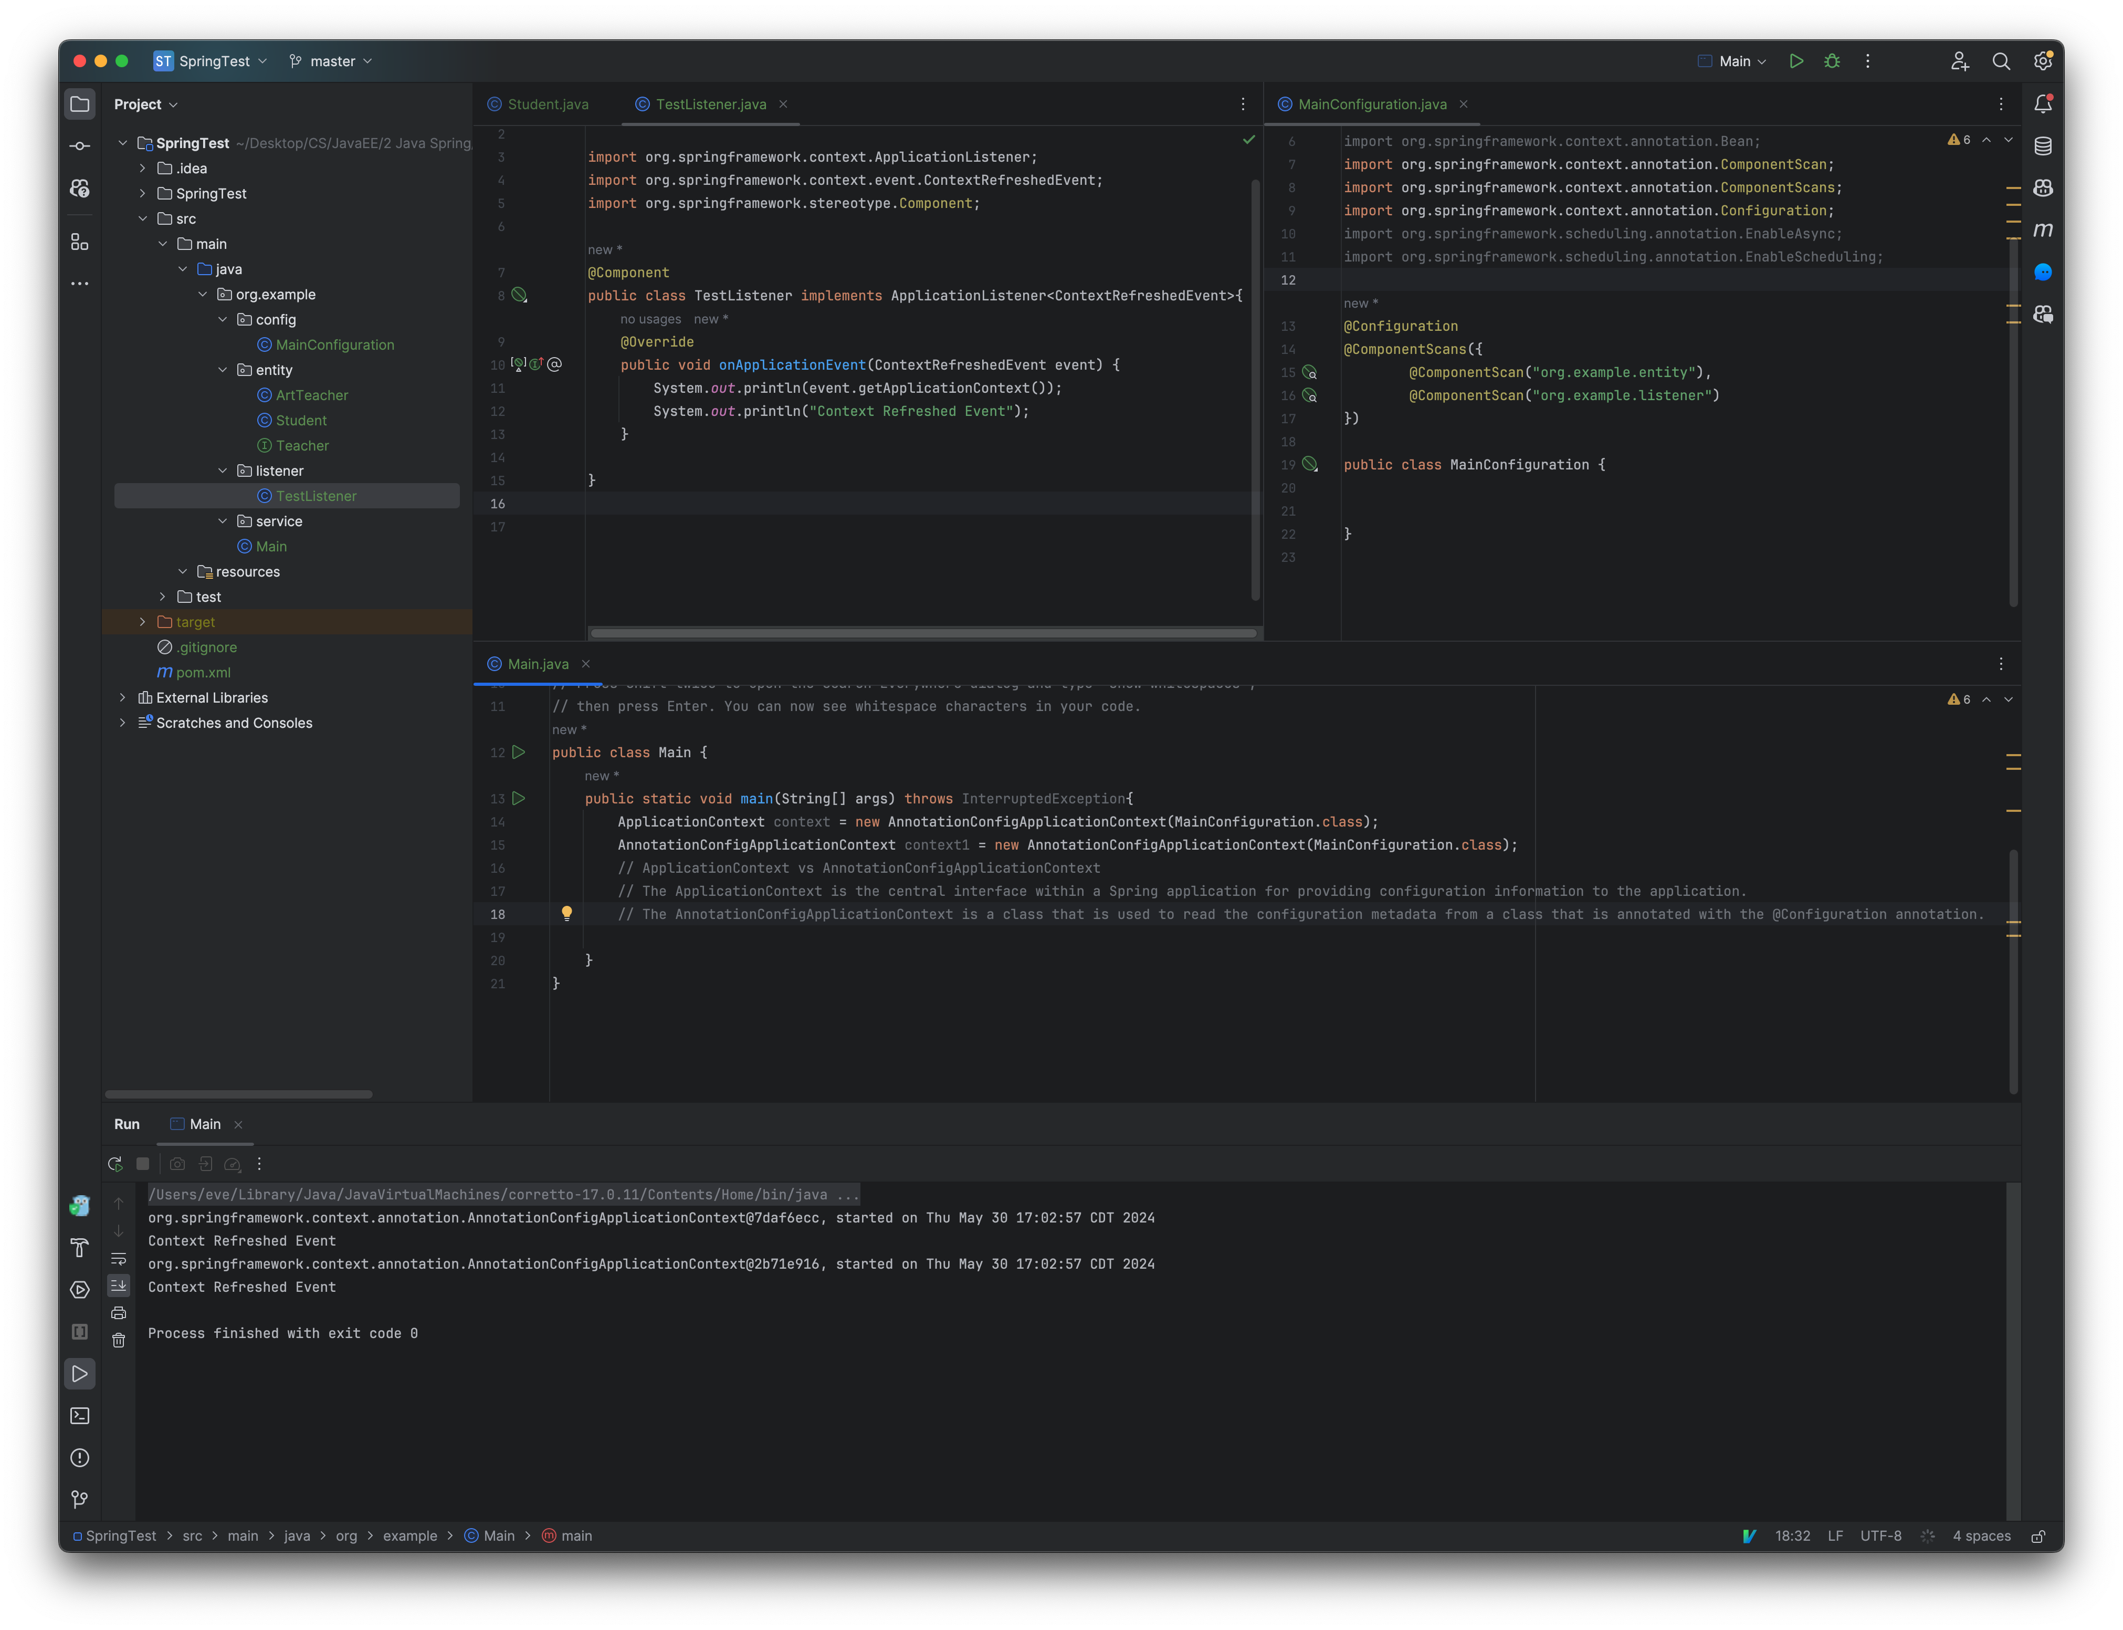This screenshot has height=1630, width=2123.
Task: Toggle the Project tool window
Action: pyautogui.click(x=79, y=104)
